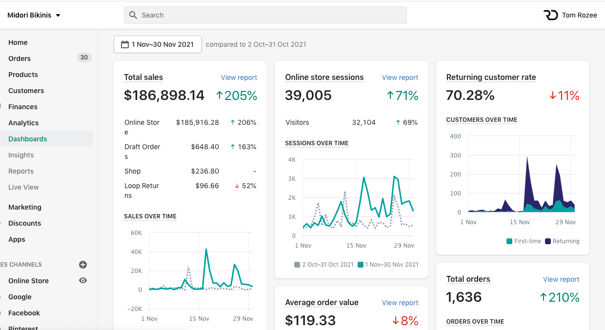Screen dimensions: 605x330
Task: Click the Total sales card title
Action: click(143, 77)
